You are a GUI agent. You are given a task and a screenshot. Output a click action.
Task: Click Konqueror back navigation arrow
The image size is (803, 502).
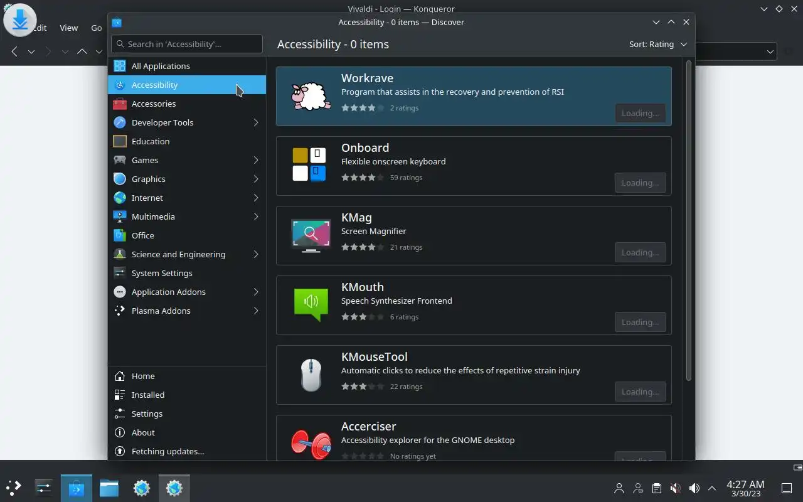tap(14, 51)
